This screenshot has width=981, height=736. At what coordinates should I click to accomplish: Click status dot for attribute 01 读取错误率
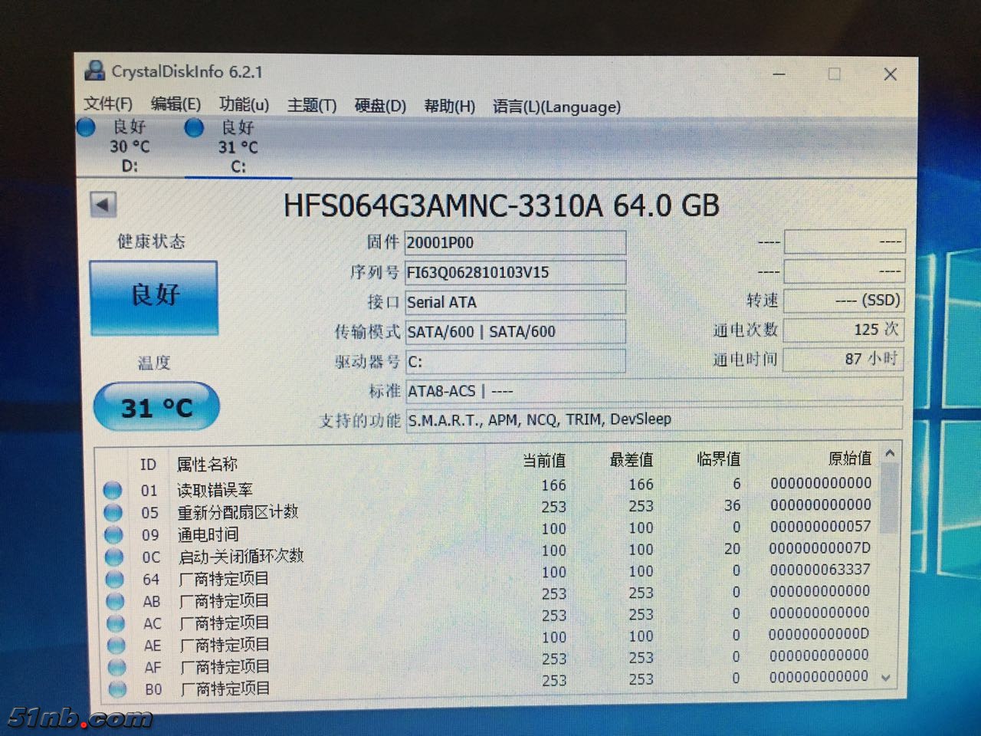pyautogui.click(x=113, y=490)
